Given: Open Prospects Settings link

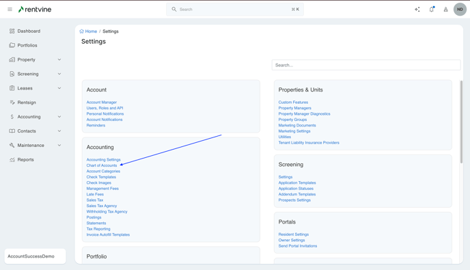Looking at the screenshot, I should tap(294, 200).
